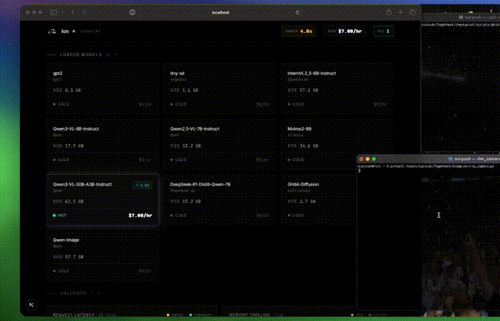
Task: Select the Memory Timeline panel header
Action: click(250, 314)
